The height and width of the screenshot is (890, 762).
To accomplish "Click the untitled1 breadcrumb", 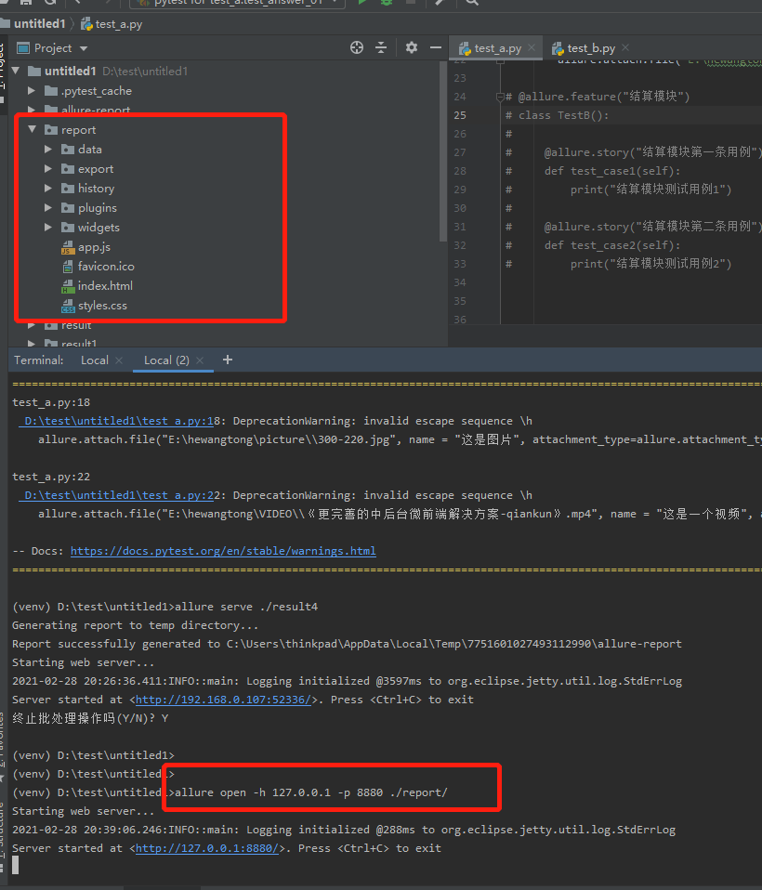I will [x=39, y=24].
